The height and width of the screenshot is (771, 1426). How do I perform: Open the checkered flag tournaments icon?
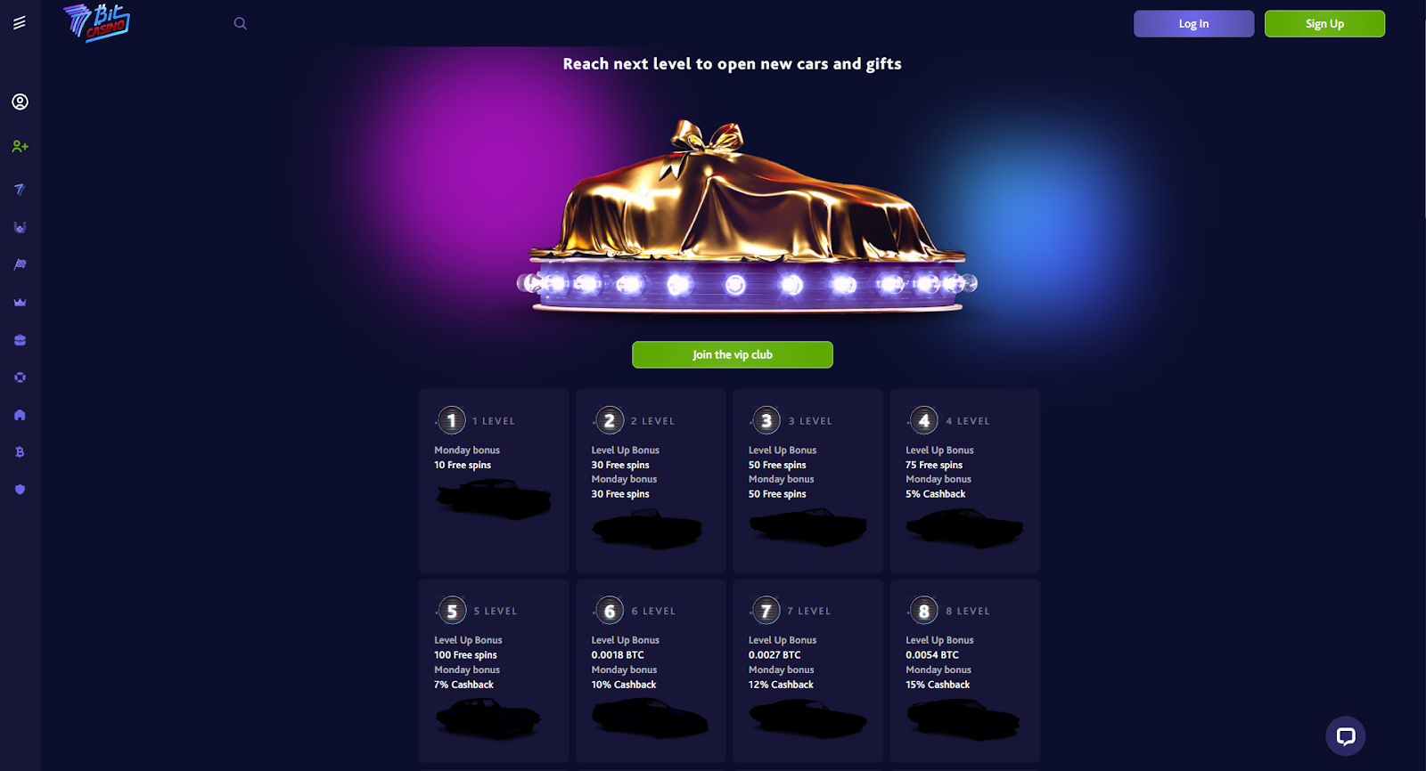(x=20, y=264)
